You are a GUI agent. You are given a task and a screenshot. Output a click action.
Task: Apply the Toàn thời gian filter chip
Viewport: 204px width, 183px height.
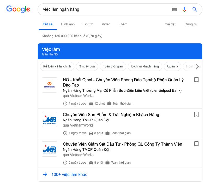point(113,66)
